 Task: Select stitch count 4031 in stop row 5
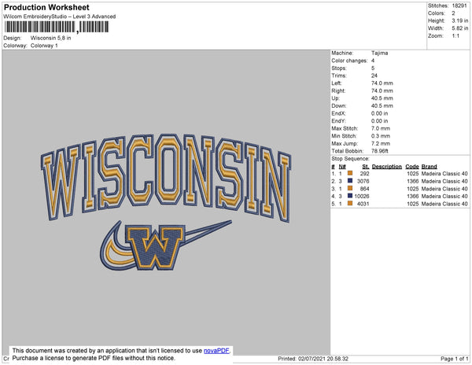(x=363, y=204)
